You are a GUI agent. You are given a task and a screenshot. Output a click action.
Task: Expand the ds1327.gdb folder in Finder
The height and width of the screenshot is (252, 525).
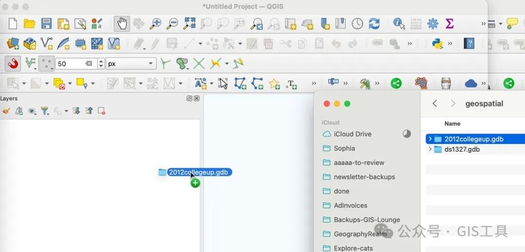point(430,149)
